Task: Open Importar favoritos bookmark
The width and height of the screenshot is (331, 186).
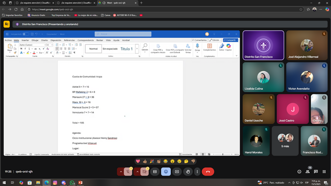Action: 12,15
